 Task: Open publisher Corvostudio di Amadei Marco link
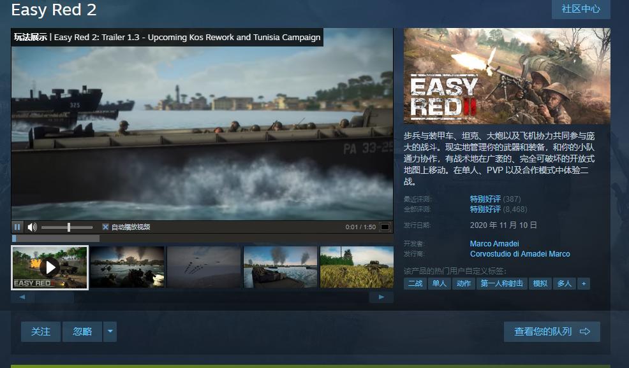[x=520, y=254]
